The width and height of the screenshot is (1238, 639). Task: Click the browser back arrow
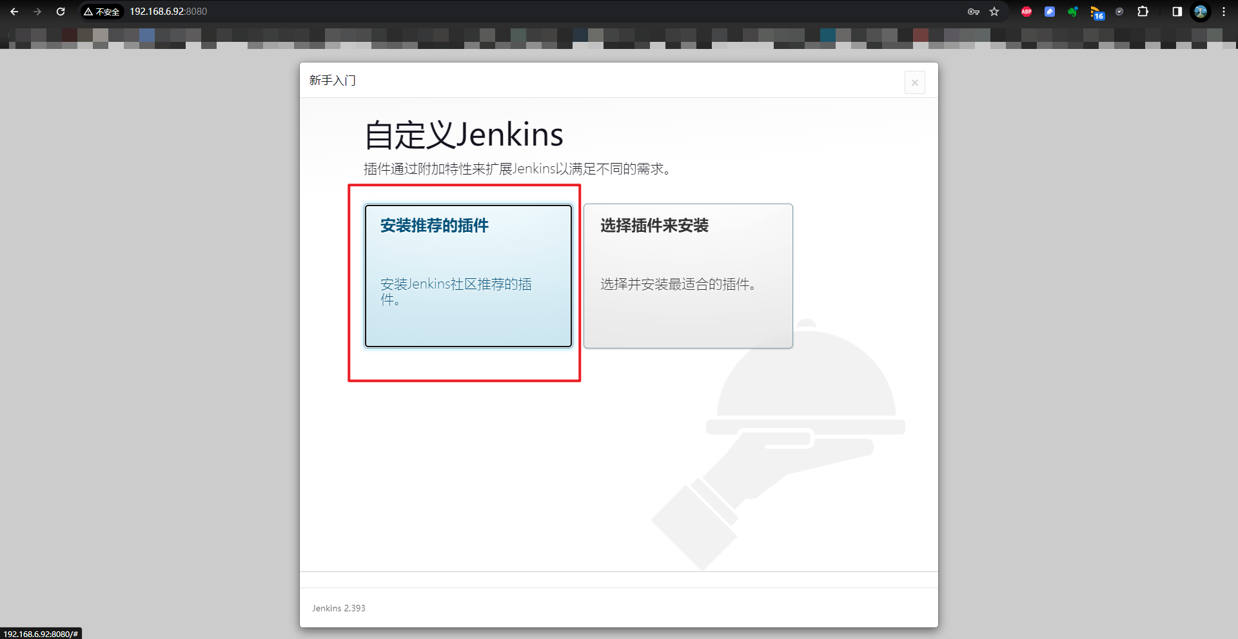point(14,12)
